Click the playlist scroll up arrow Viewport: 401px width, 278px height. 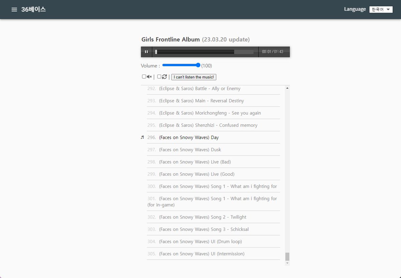pos(287,88)
